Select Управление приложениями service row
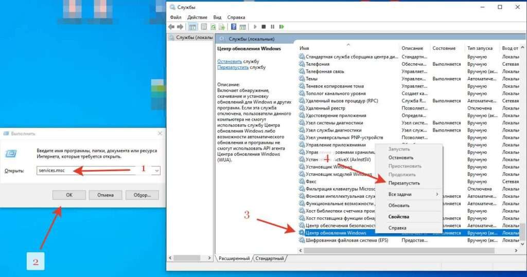 (409, 145)
